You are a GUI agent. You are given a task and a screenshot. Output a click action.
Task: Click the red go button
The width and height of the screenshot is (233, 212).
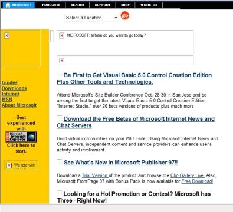tap(125, 15)
